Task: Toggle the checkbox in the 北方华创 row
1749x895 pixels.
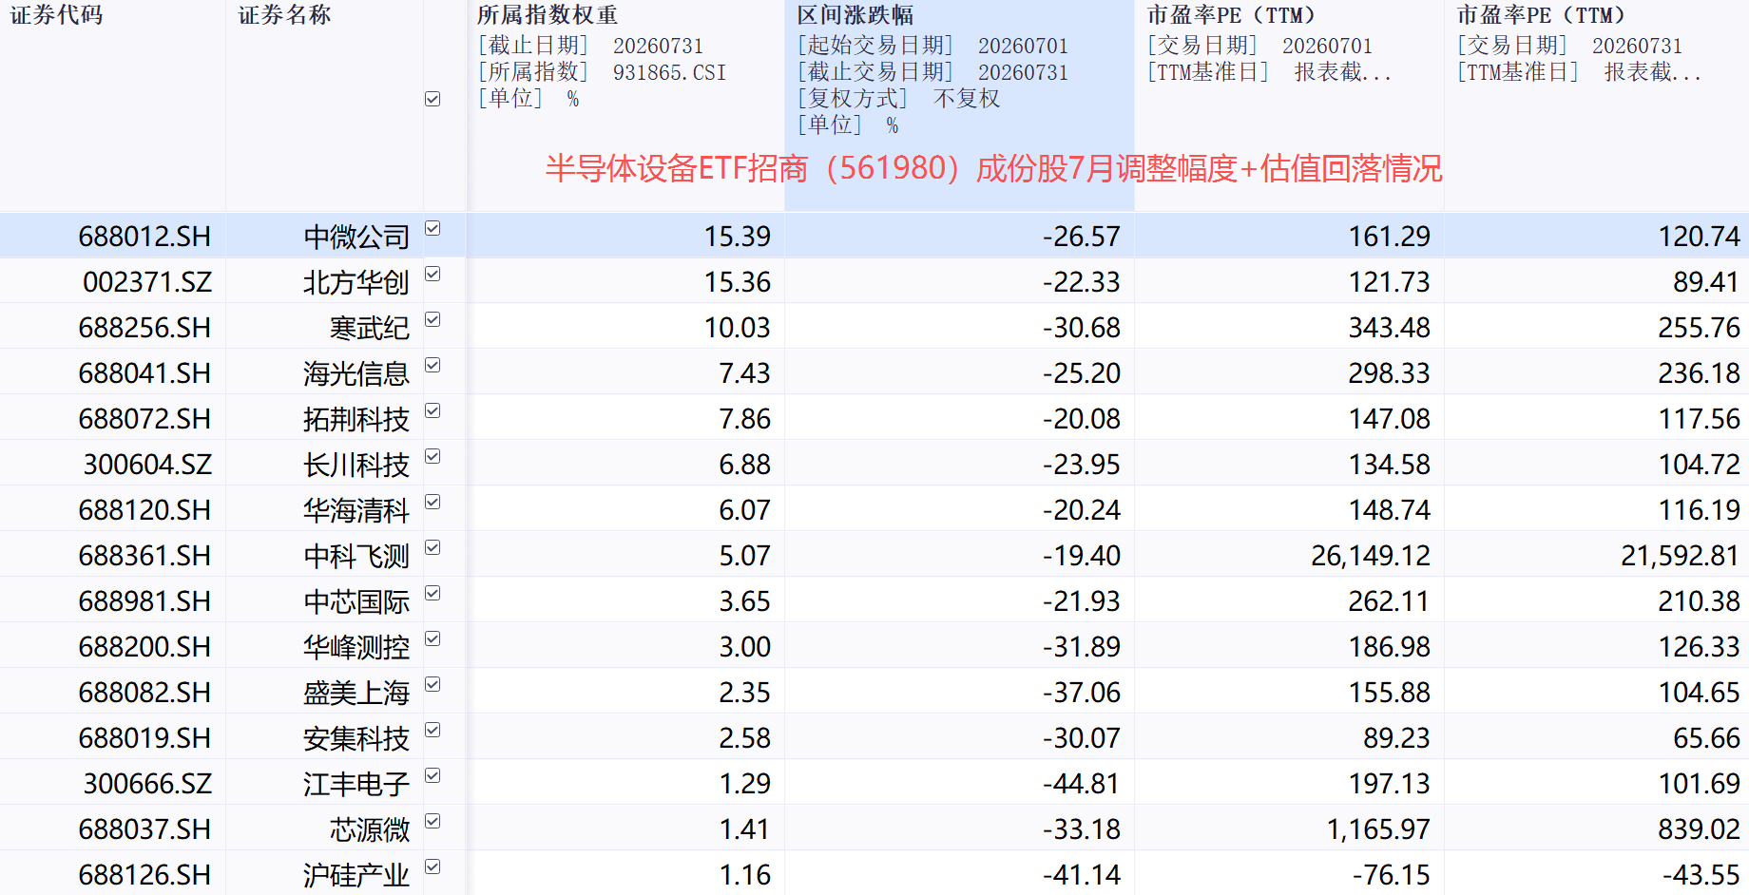Action: click(432, 274)
